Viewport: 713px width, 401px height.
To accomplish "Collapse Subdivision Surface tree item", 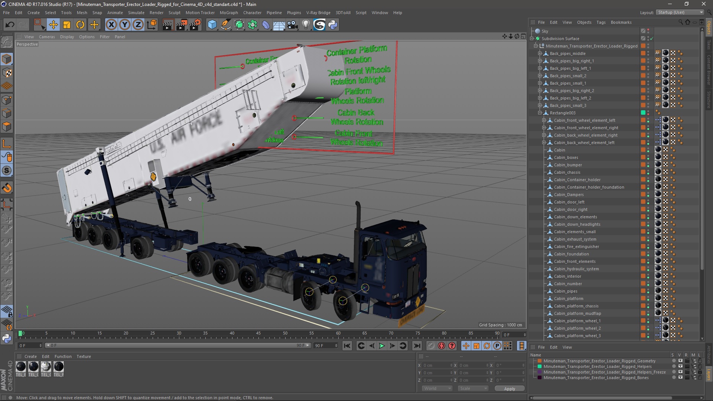I will pyautogui.click(x=532, y=39).
